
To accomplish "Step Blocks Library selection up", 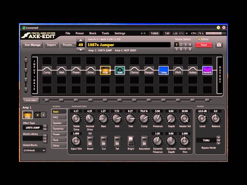I will pyautogui.click(x=45, y=135).
